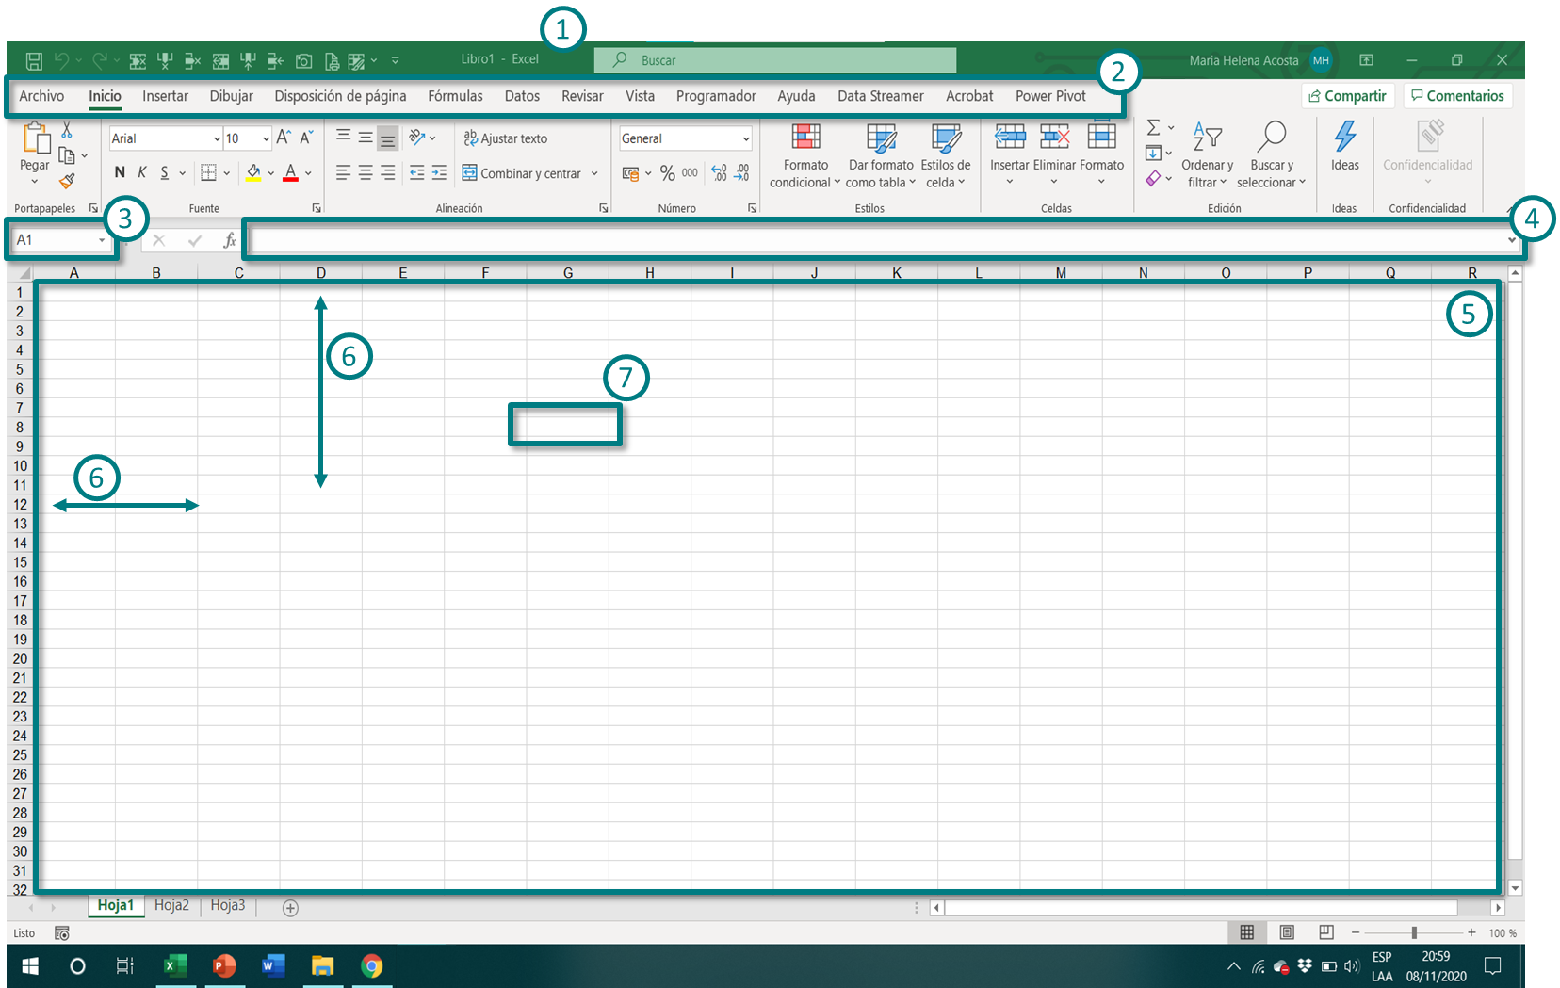This screenshot has width=1560, height=988.
Task: Click the Comentarios button
Action: point(1457,96)
